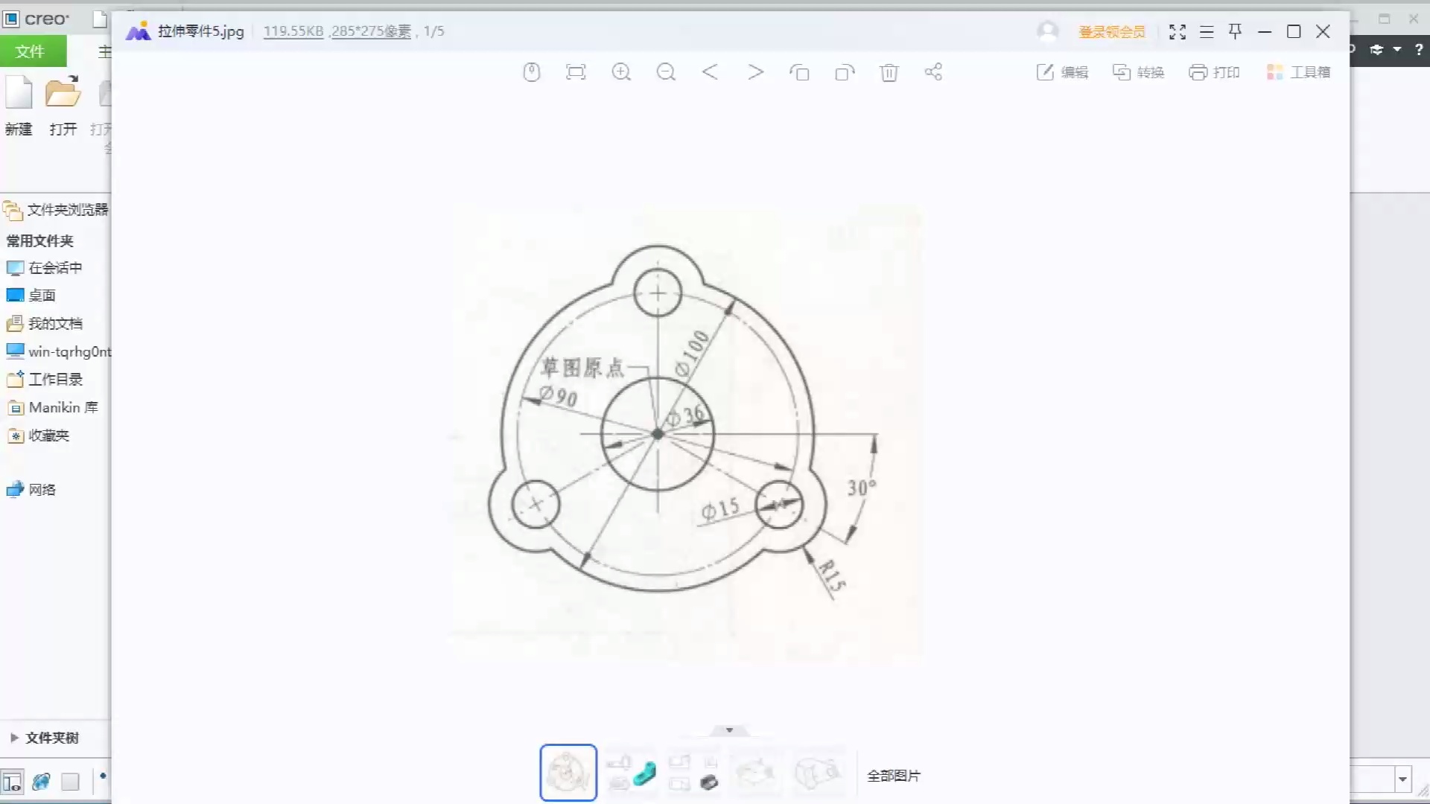The height and width of the screenshot is (804, 1430).
Task: Select 工作目录 in common folders list
Action: pyautogui.click(x=55, y=380)
